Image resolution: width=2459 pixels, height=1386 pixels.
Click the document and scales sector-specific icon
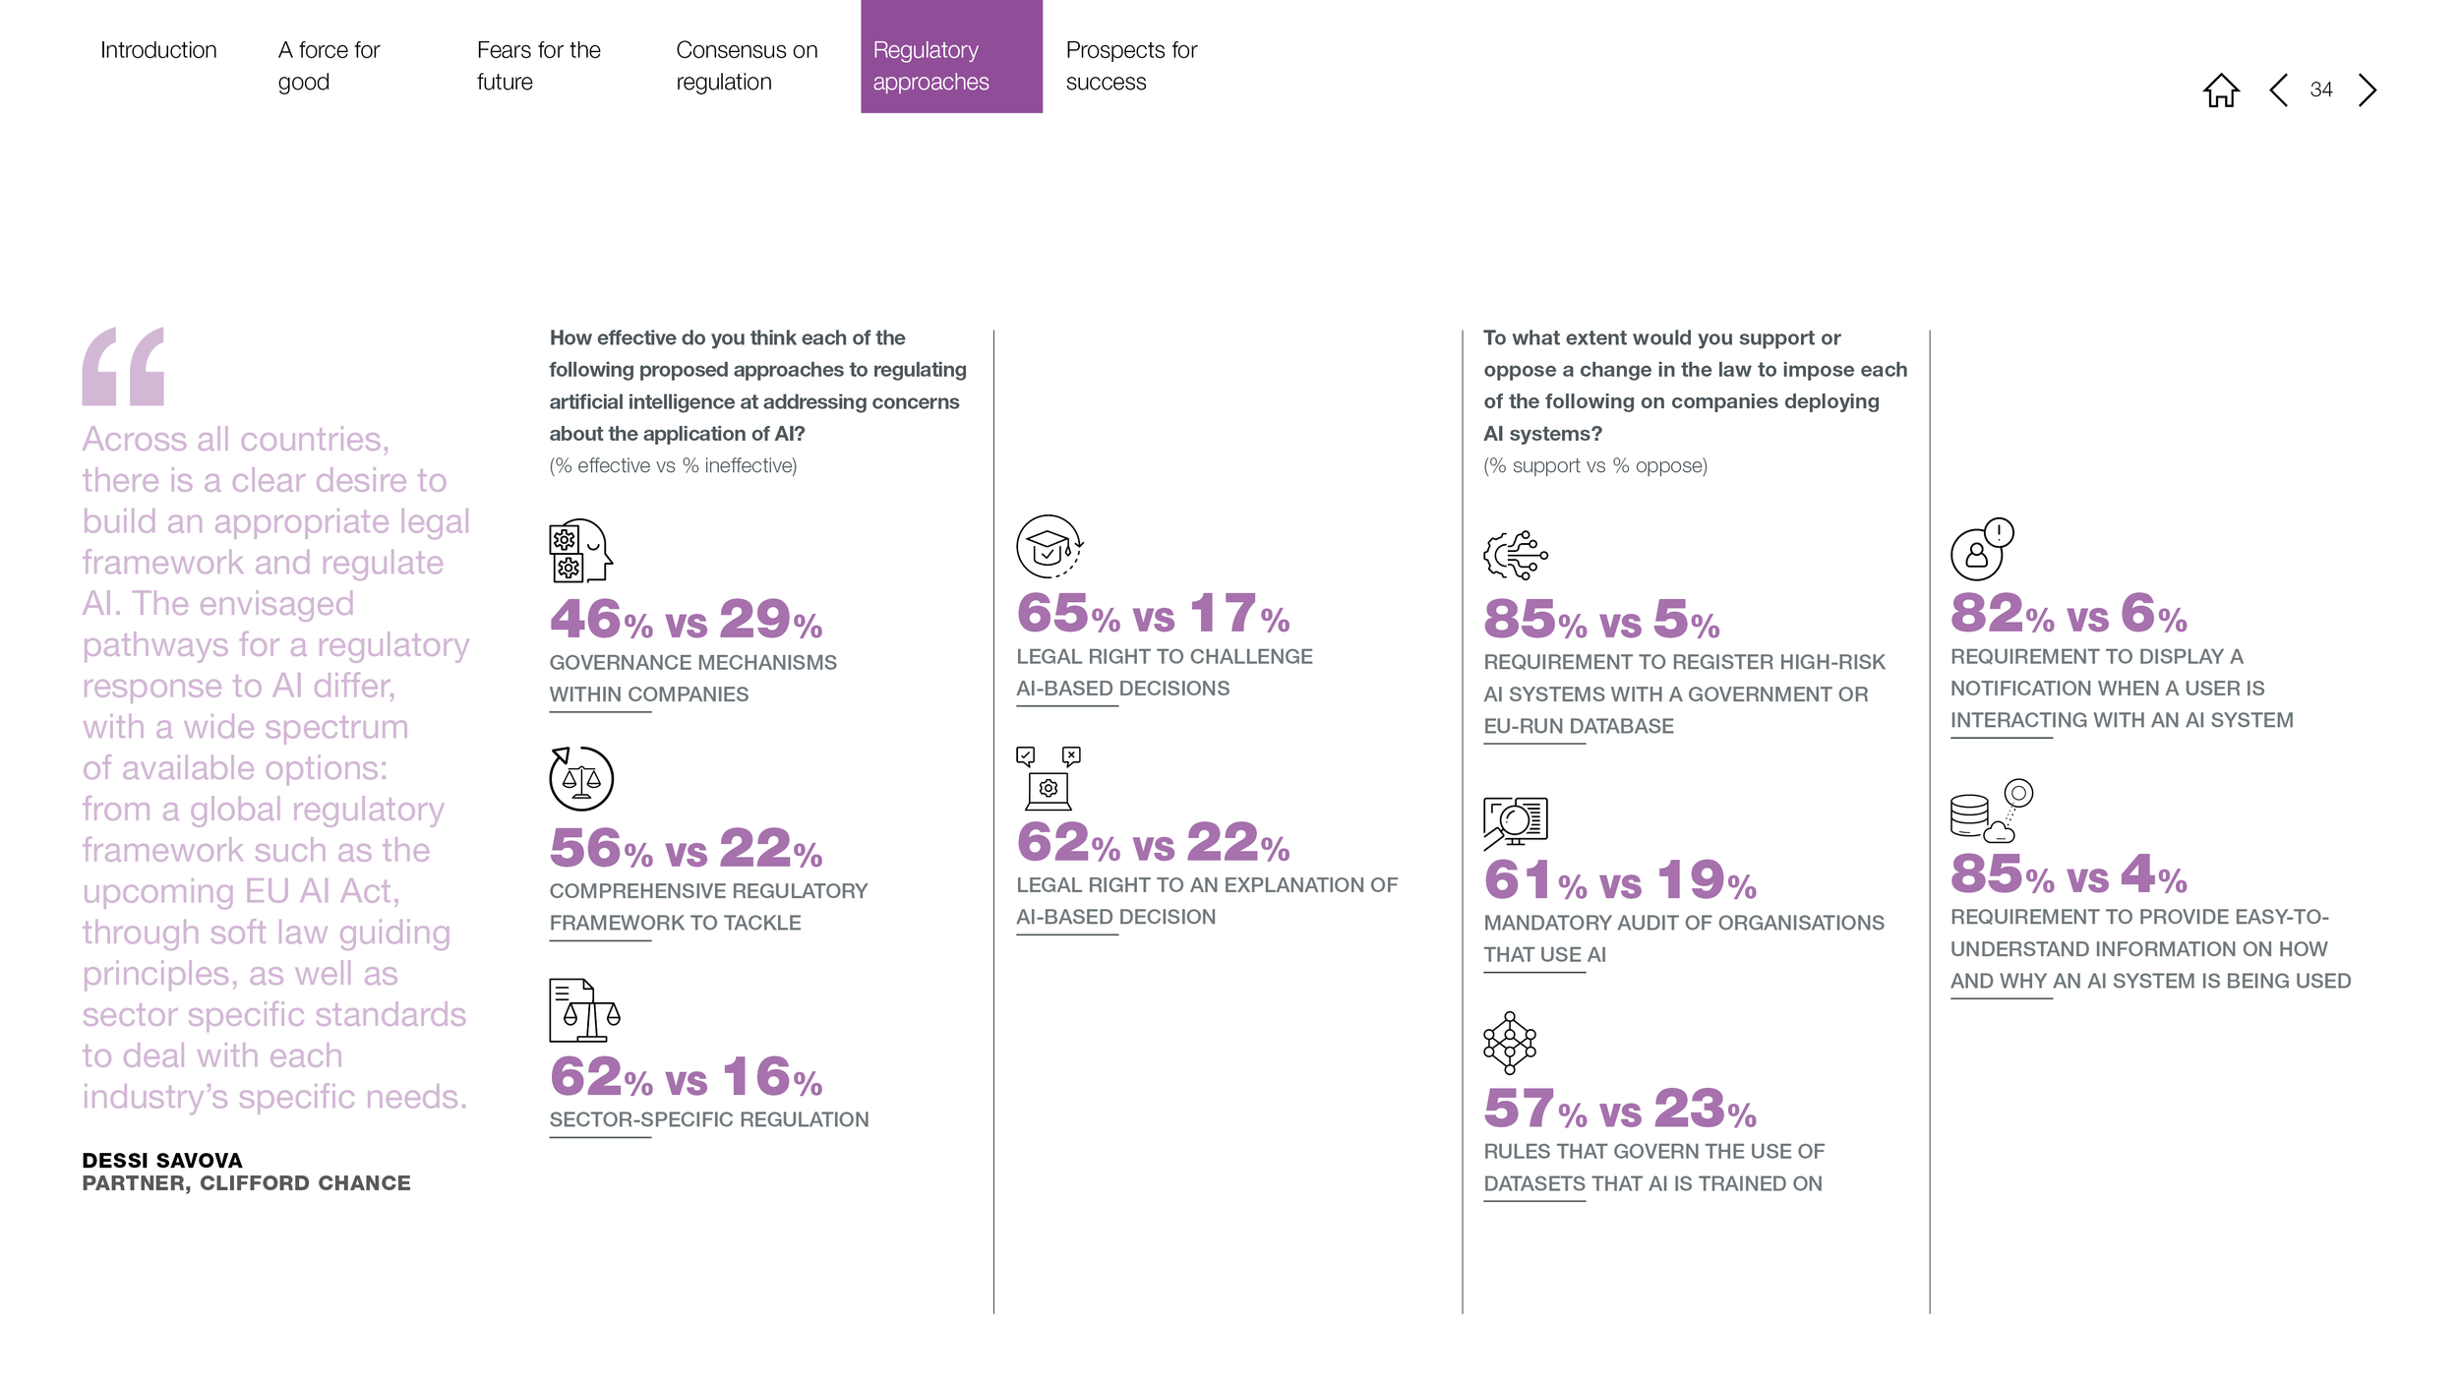click(x=584, y=1009)
